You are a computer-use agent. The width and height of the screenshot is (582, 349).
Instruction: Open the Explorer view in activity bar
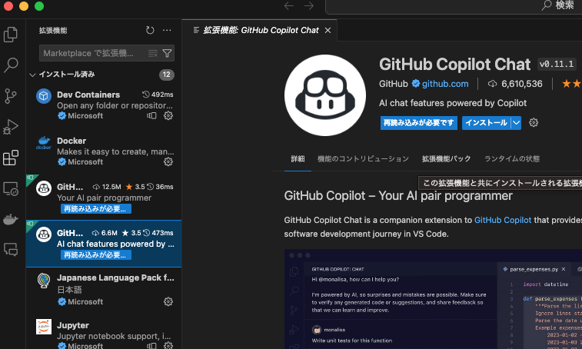click(x=11, y=35)
